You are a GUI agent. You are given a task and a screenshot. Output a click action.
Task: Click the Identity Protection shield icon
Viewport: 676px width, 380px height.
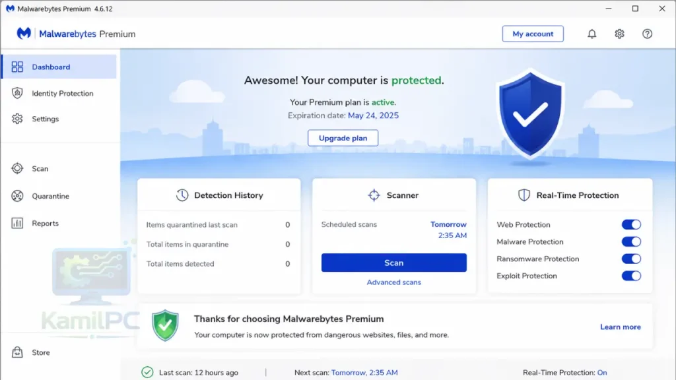coord(17,93)
